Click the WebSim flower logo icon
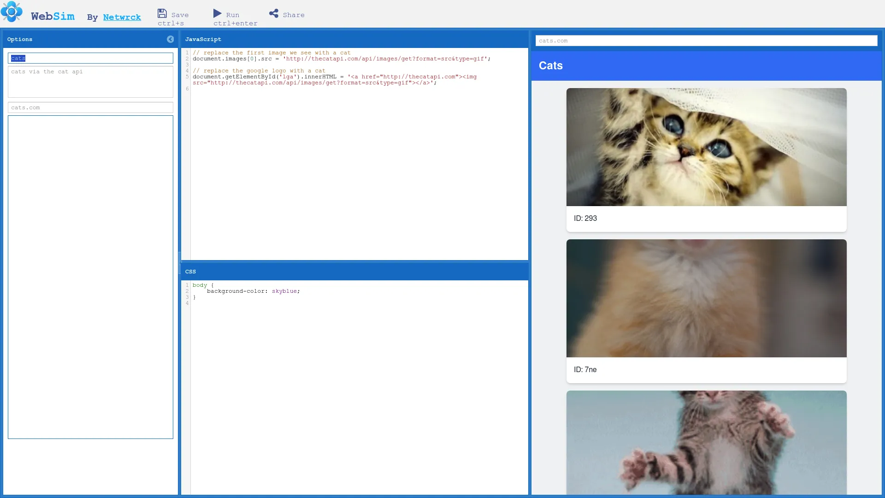Image resolution: width=885 pixels, height=498 pixels. pos(12,12)
